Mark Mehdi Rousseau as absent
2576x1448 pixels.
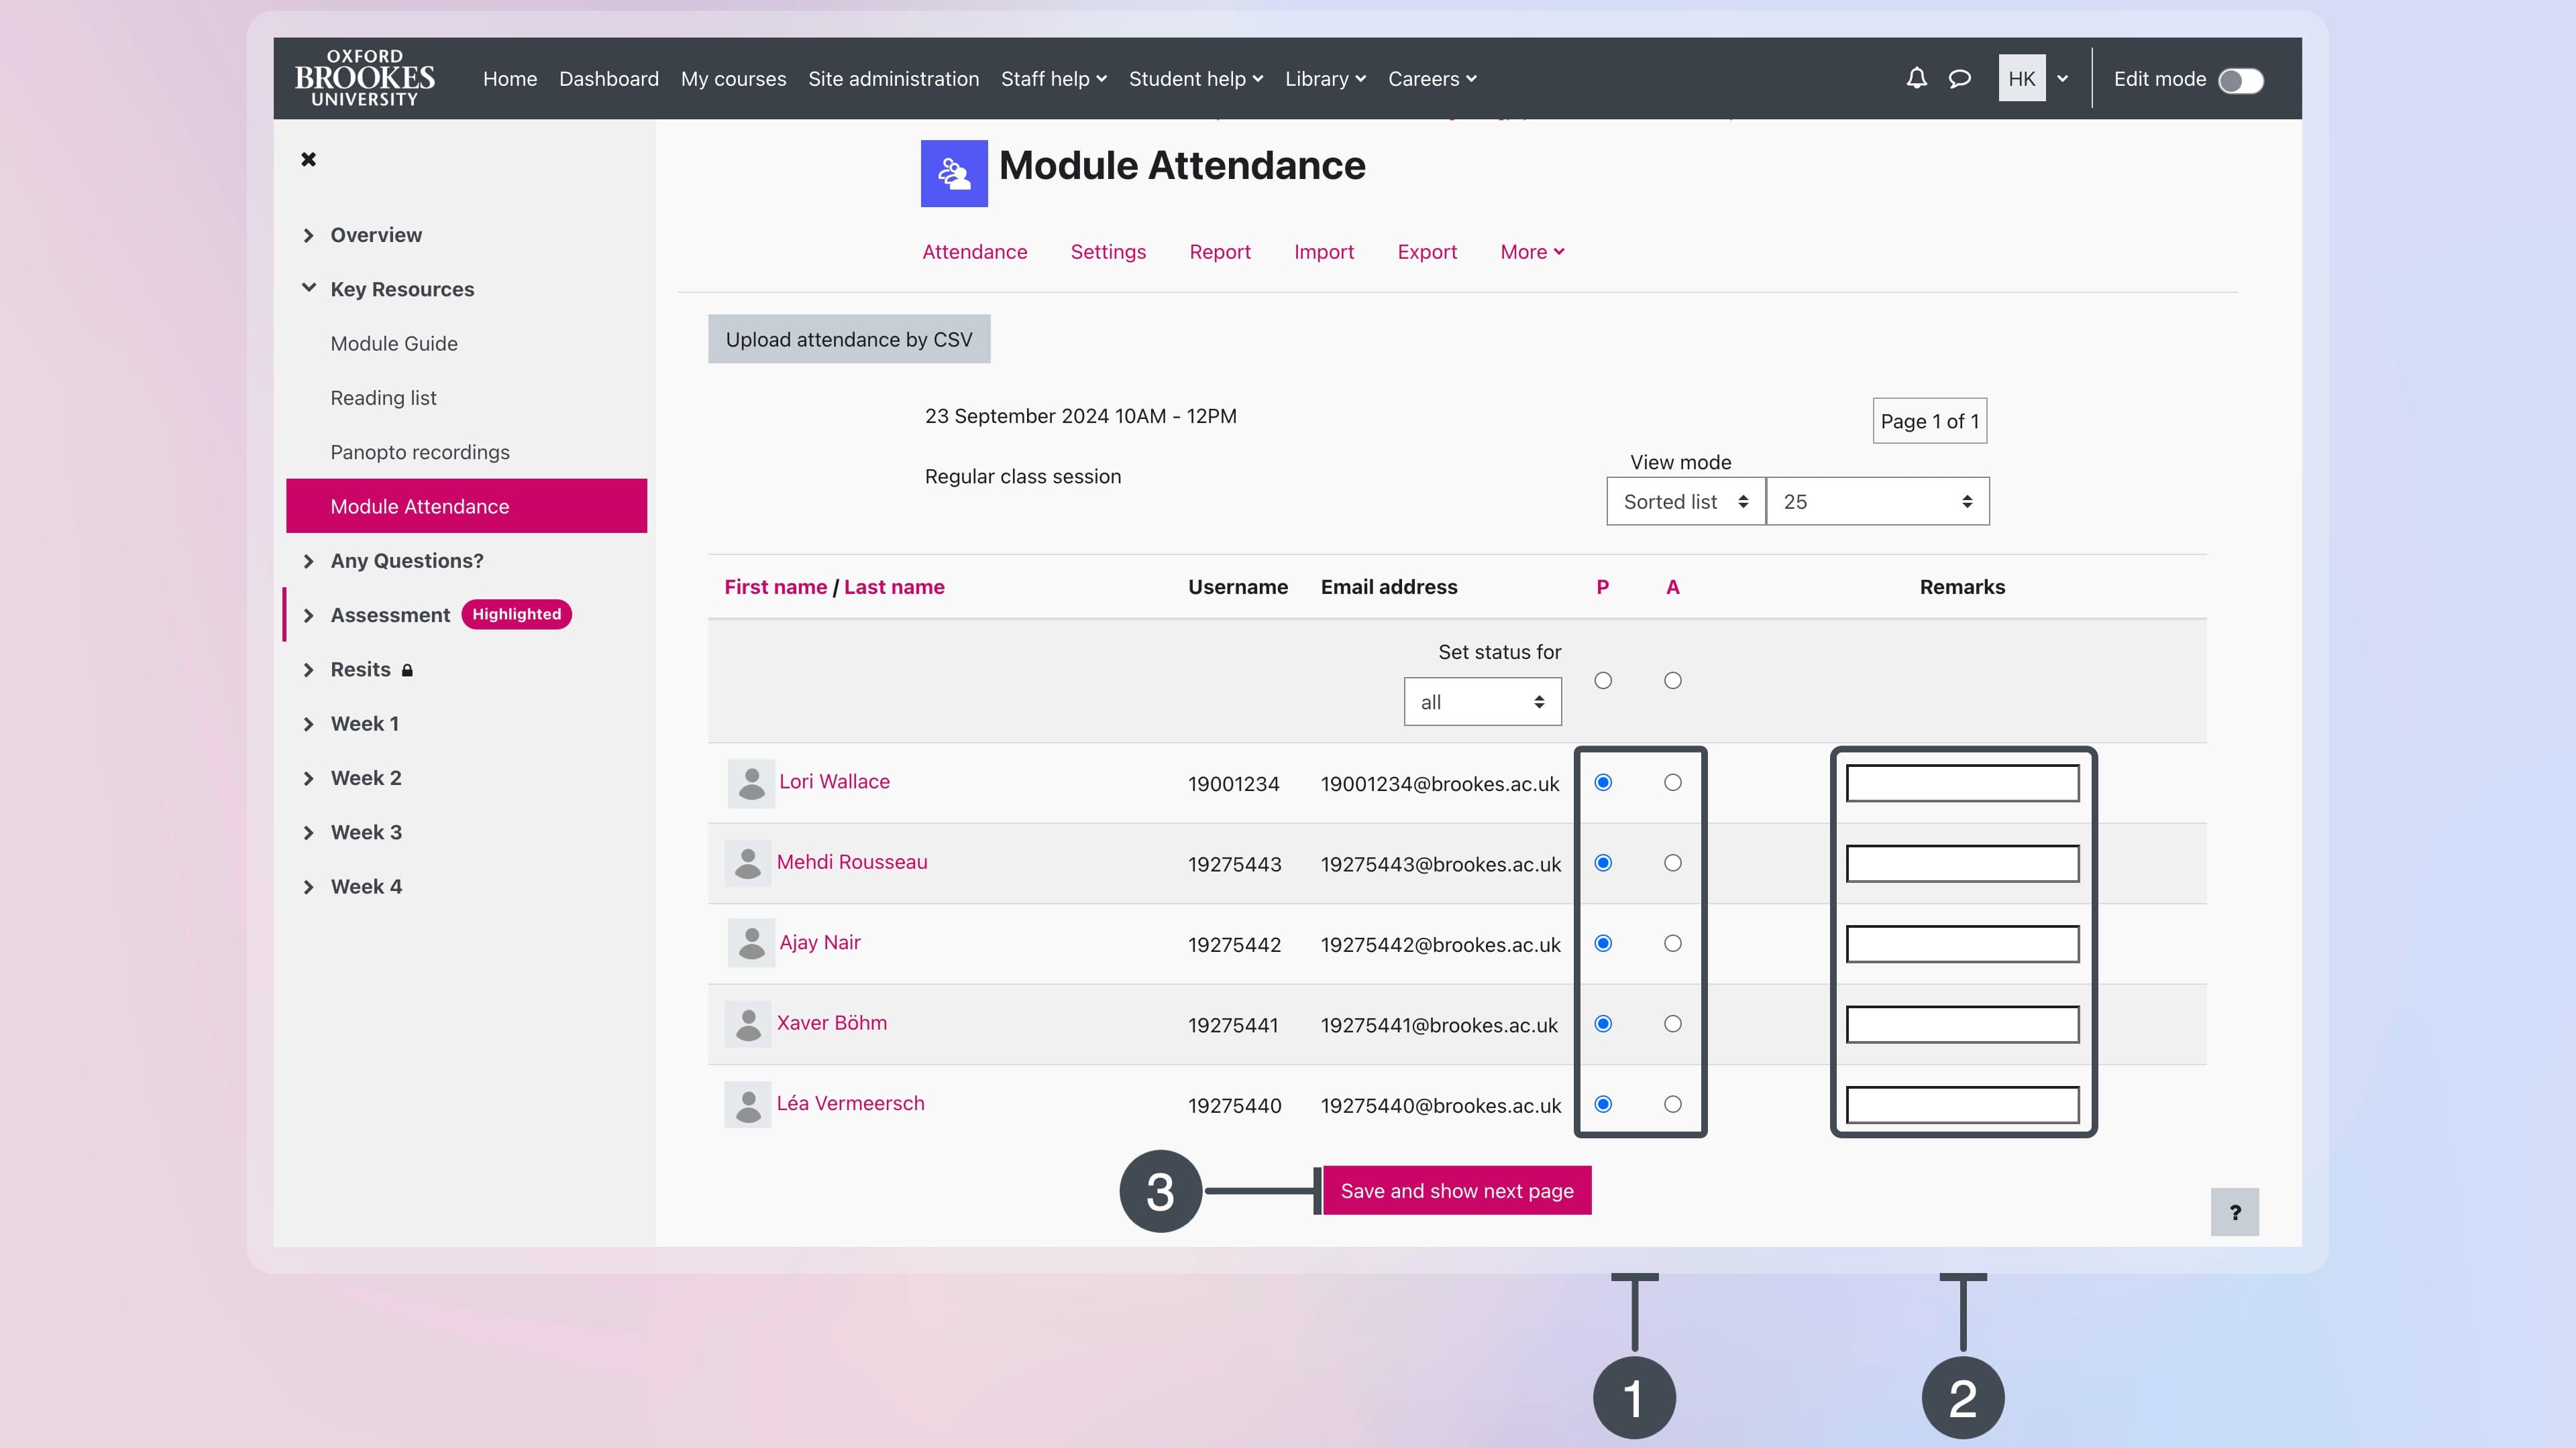tap(1672, 862)
